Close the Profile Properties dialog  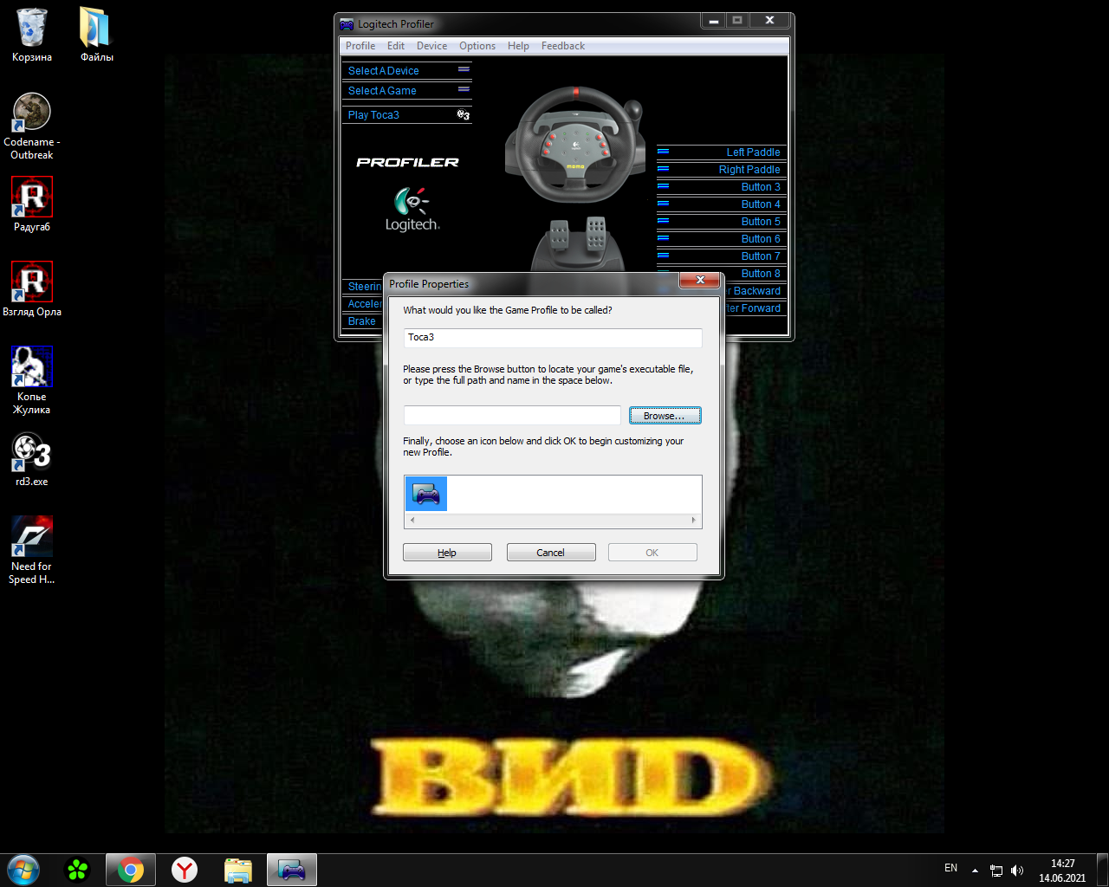pyautogui.click(x=700, y=280)
